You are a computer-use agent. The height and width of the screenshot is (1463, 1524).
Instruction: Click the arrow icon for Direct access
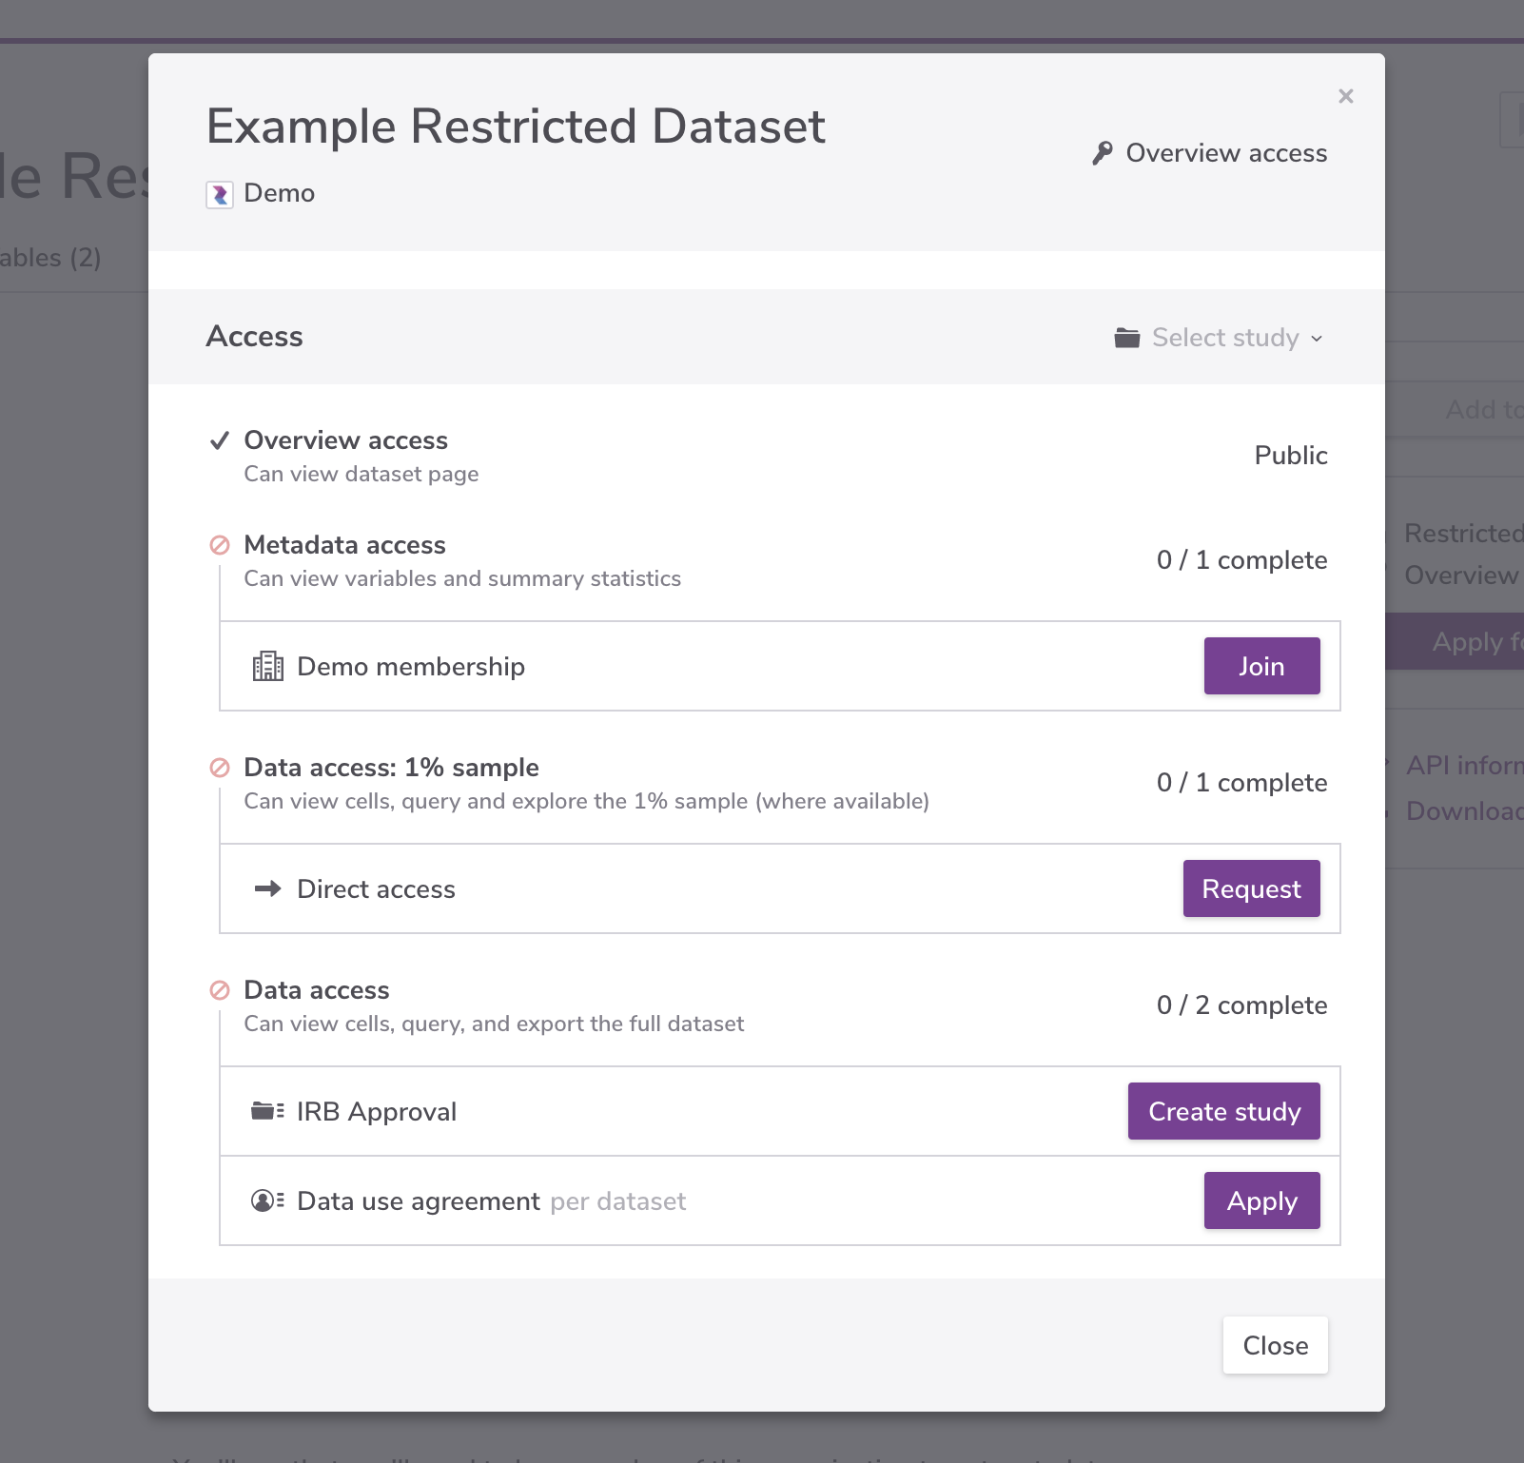pyautogui.click(x=268, y=888)
